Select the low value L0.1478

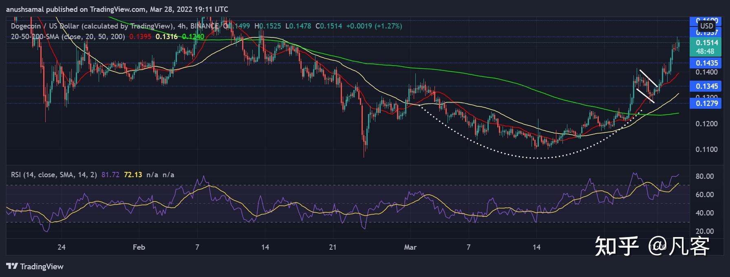[x=298, y=26]
